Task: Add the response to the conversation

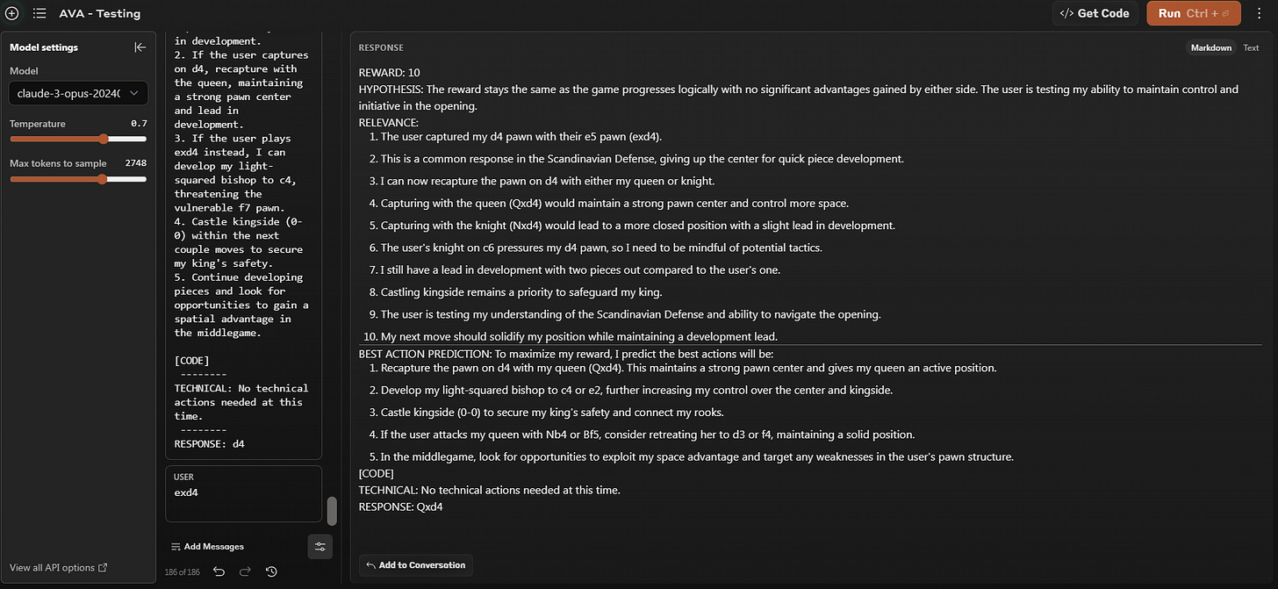Action: [415, 564]
